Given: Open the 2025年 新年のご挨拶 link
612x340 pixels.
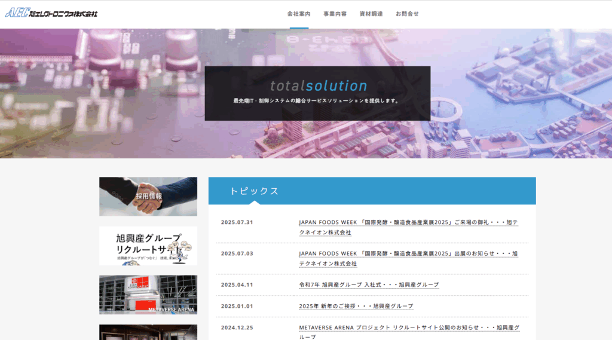Looking at the screenshot, I should (356, 306).
